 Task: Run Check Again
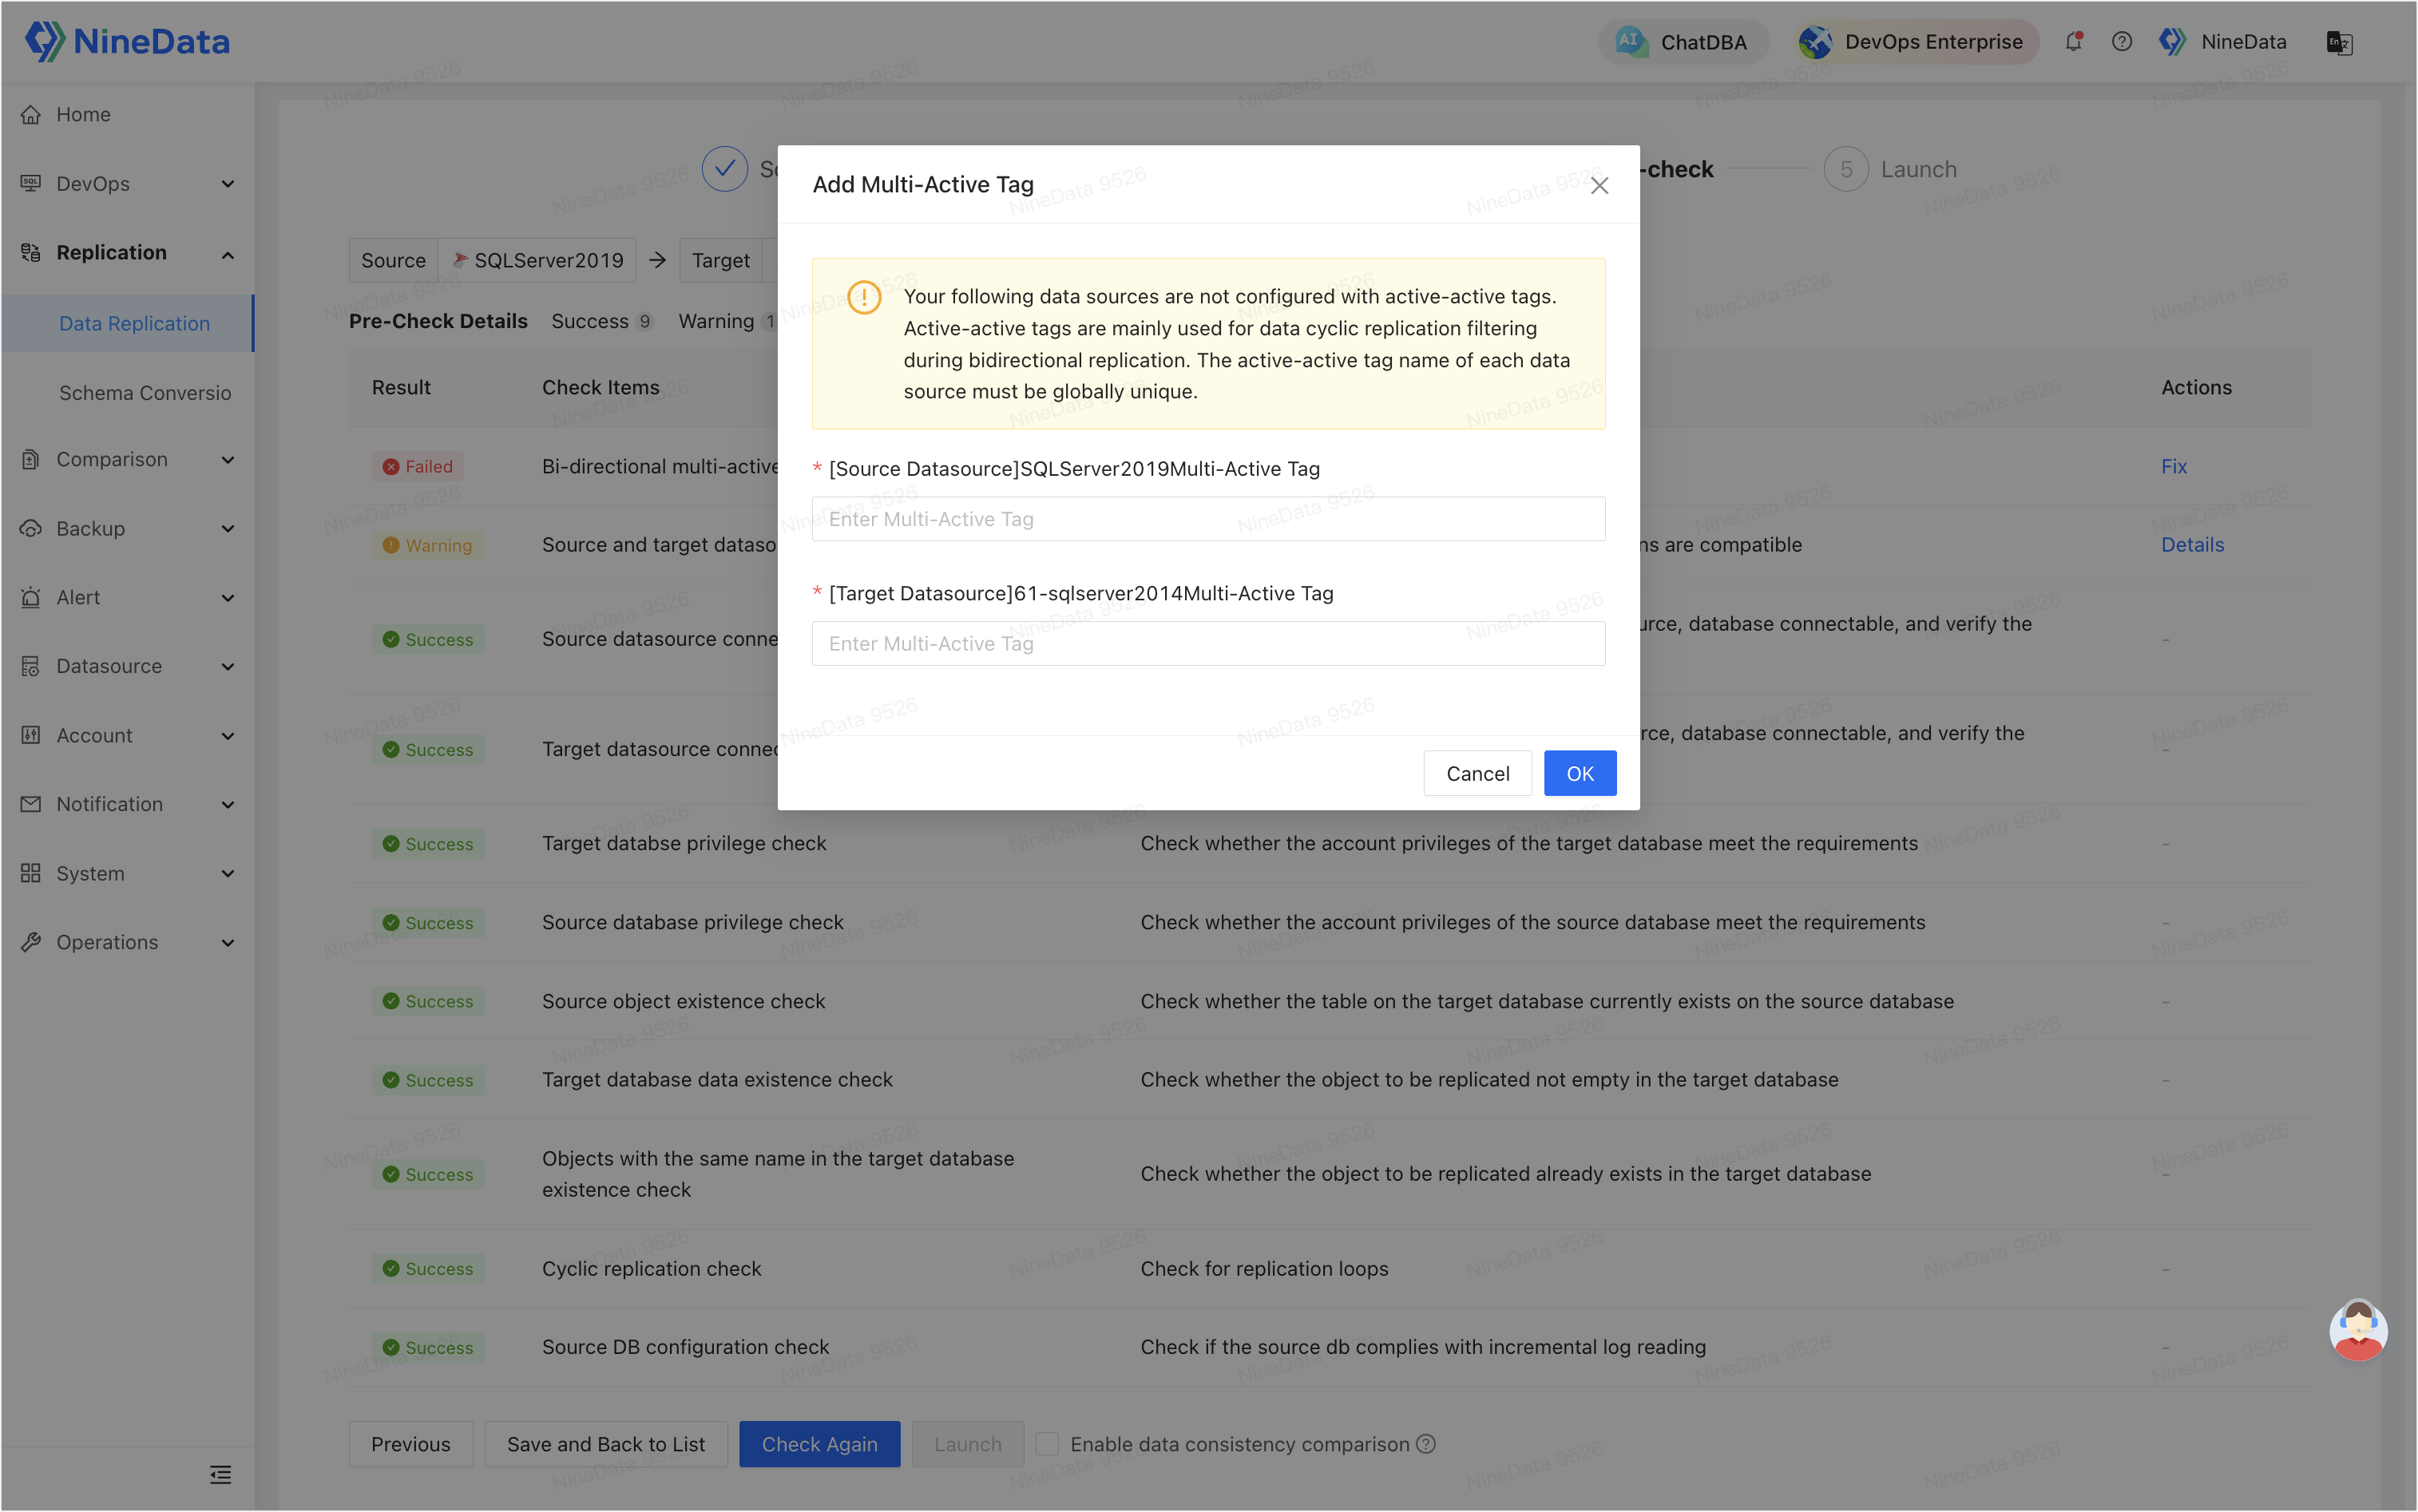(819, 1444)
